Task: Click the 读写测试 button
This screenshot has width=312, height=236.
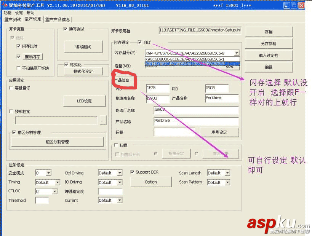Action: (x=83, y=47)
